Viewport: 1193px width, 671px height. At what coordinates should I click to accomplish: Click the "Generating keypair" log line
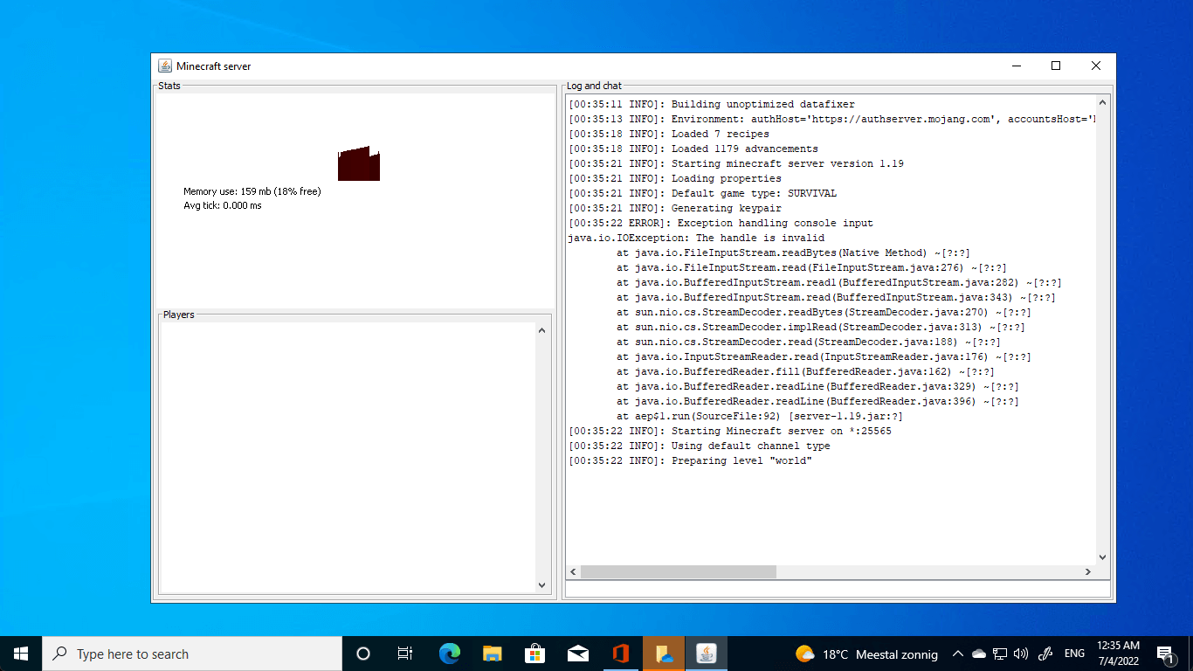[x=675, y=208]
